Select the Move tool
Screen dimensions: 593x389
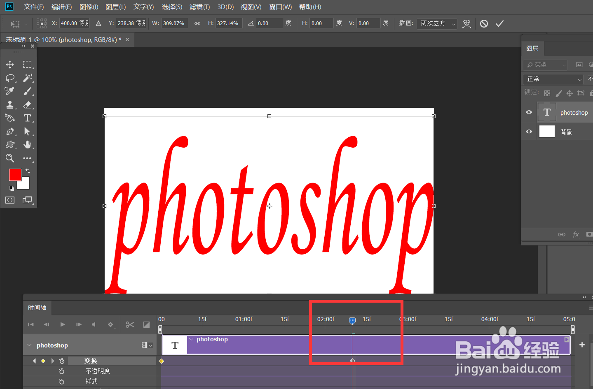pos(10,65)
